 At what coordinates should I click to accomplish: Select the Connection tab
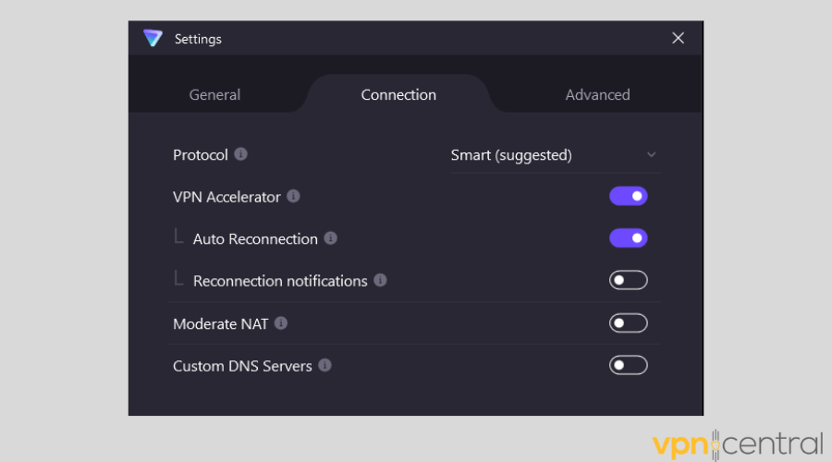[x=398, y=94]
